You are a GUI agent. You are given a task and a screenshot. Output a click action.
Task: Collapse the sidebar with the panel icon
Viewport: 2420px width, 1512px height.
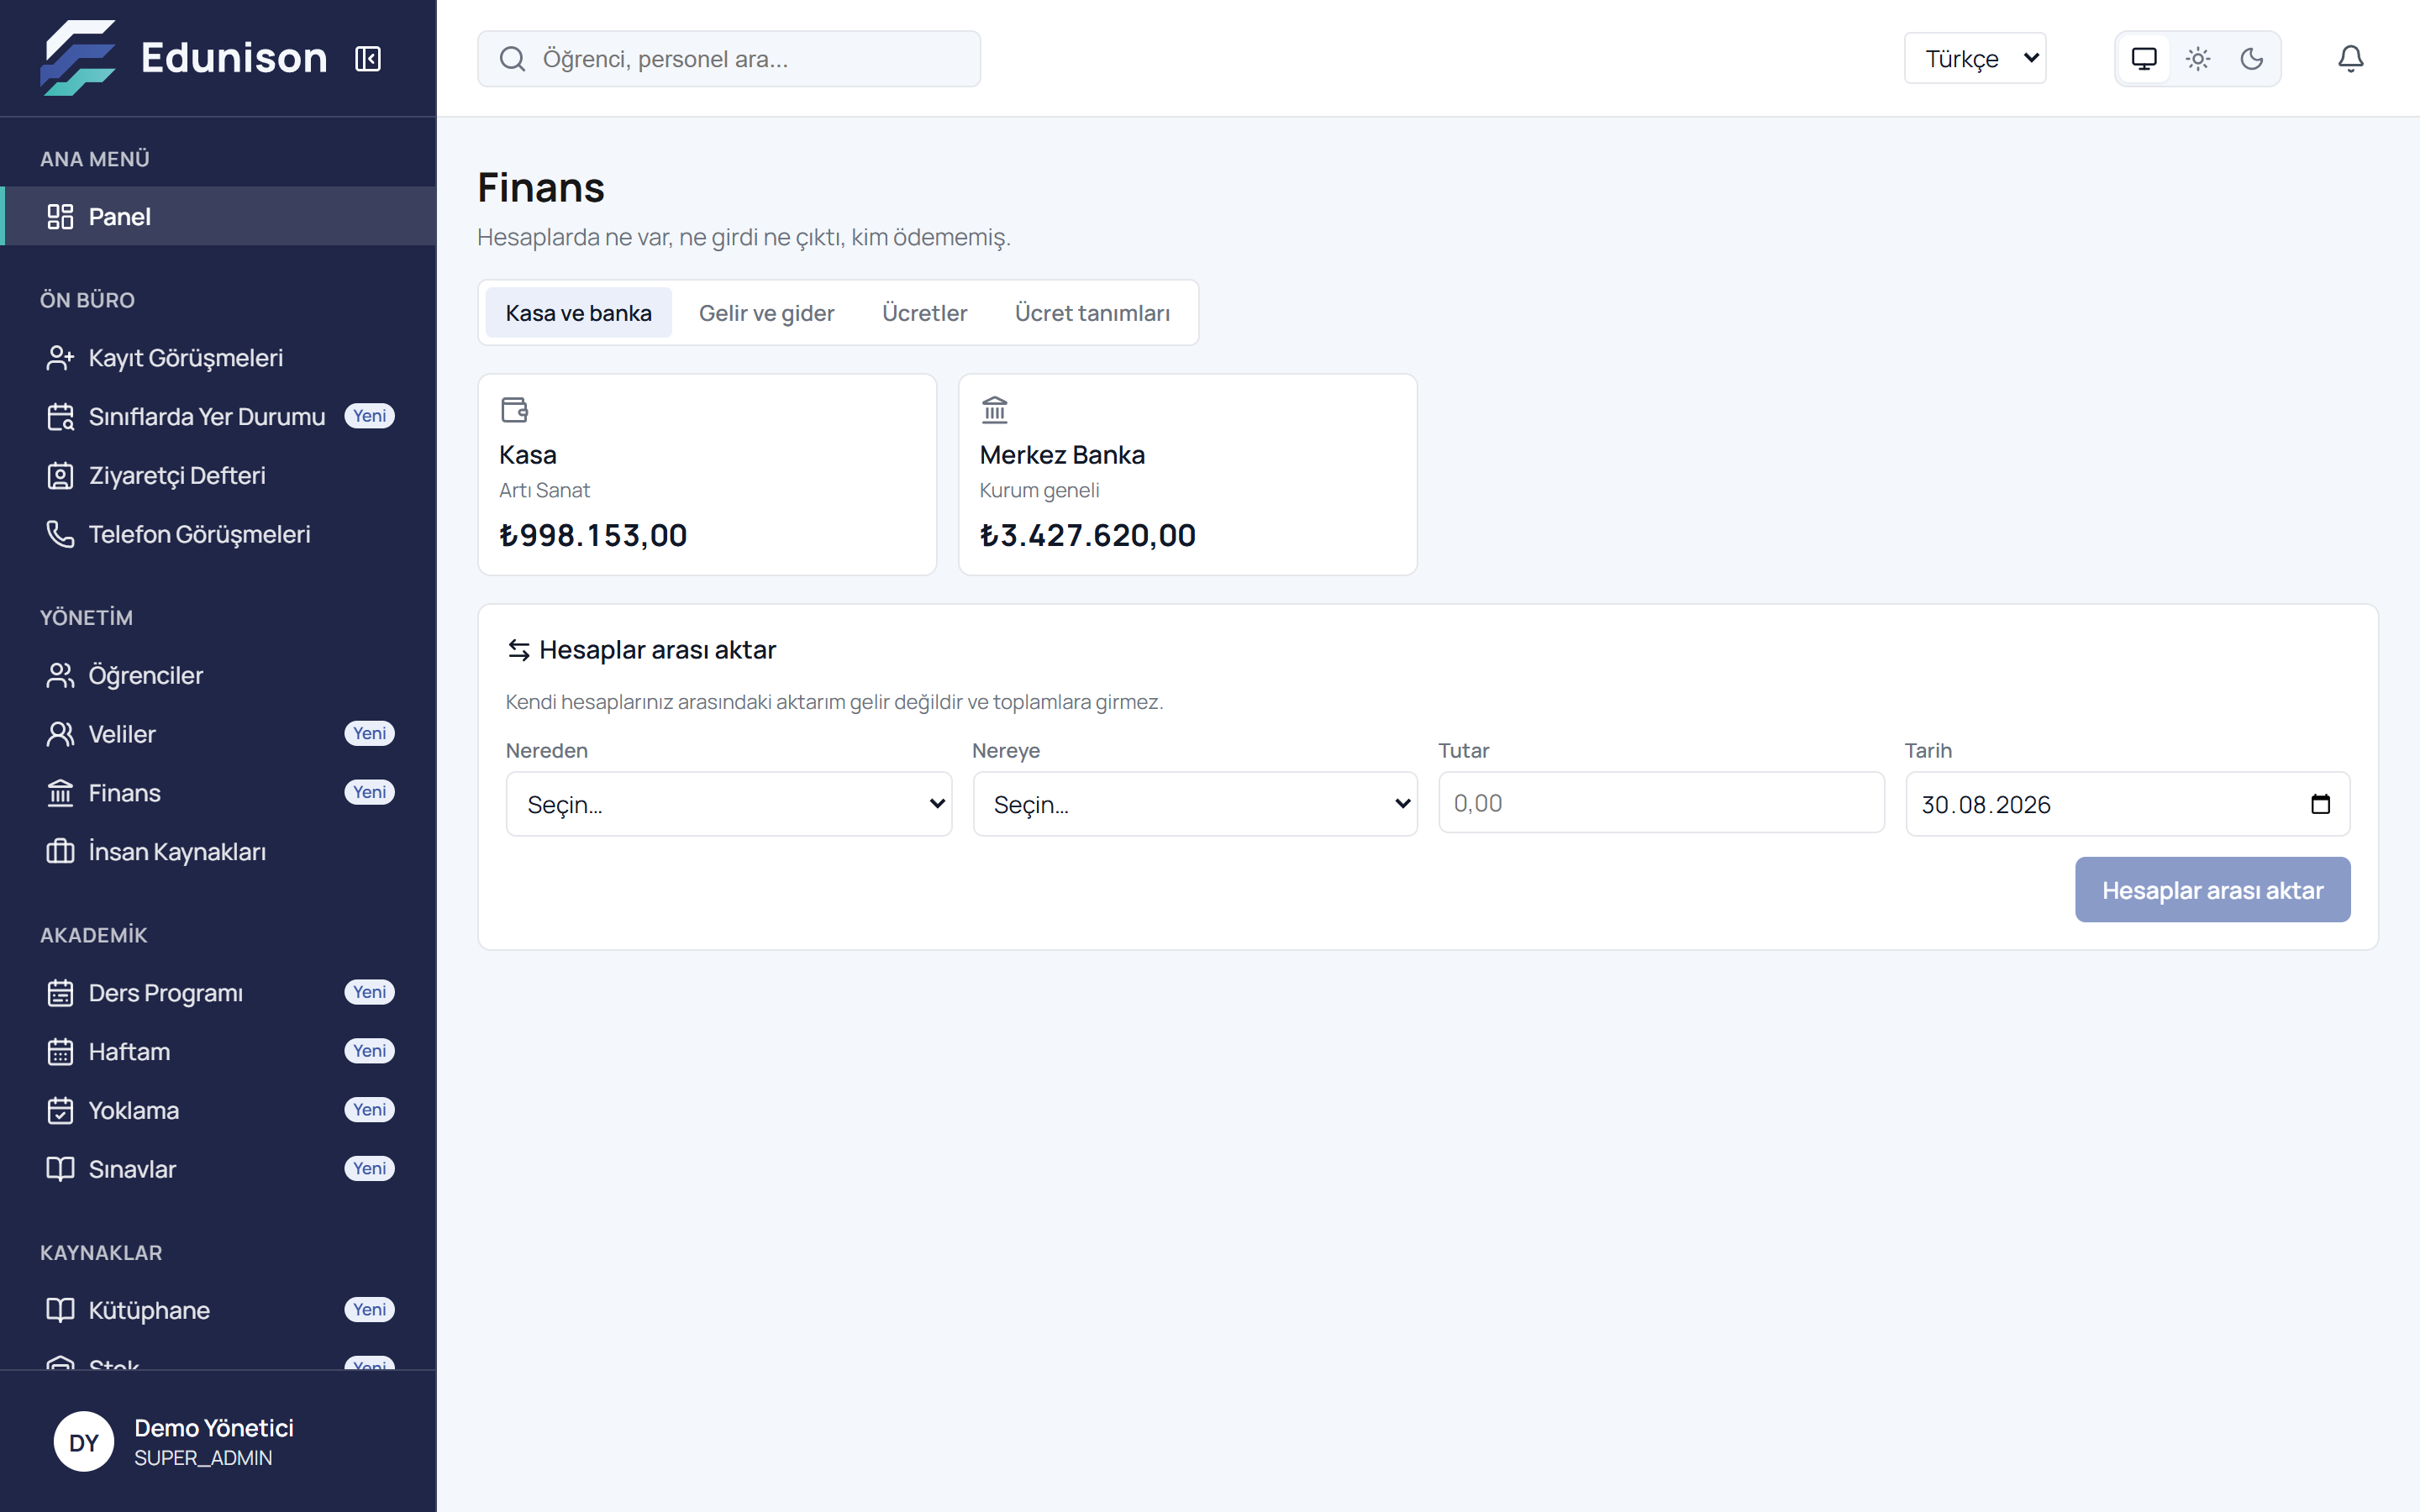click(368, 59)
